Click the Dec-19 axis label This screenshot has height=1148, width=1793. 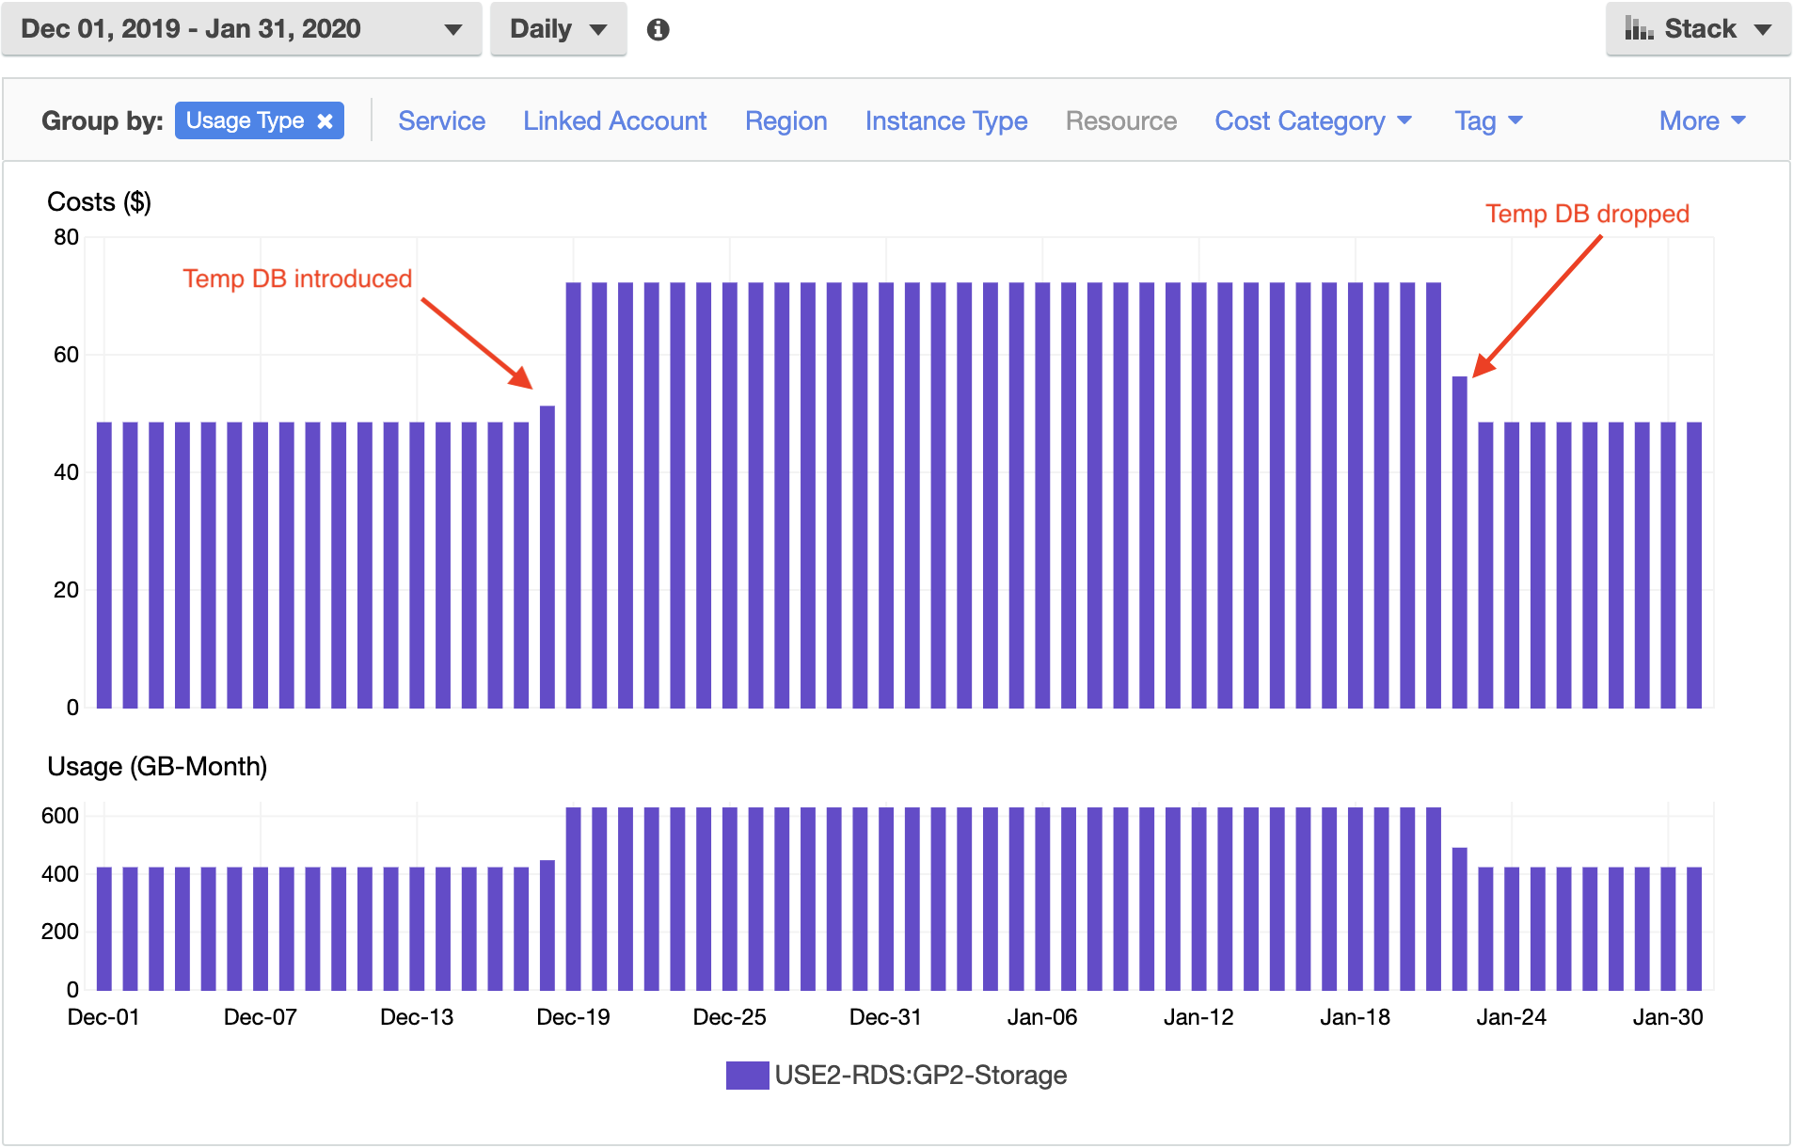point(573,1017)
